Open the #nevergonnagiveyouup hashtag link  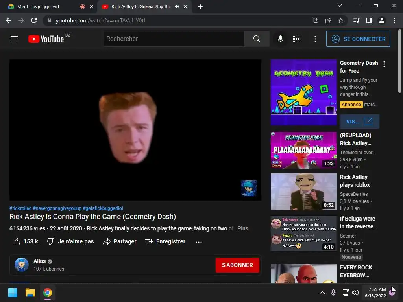pyautogui.click(x=57, y=208)
